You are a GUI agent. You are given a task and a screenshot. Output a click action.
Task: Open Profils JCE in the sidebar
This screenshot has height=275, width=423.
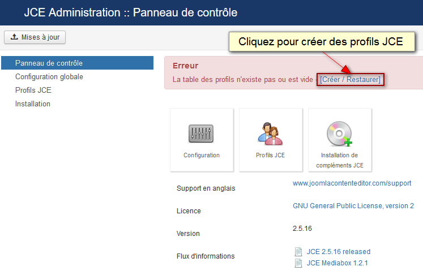[33, 90]
